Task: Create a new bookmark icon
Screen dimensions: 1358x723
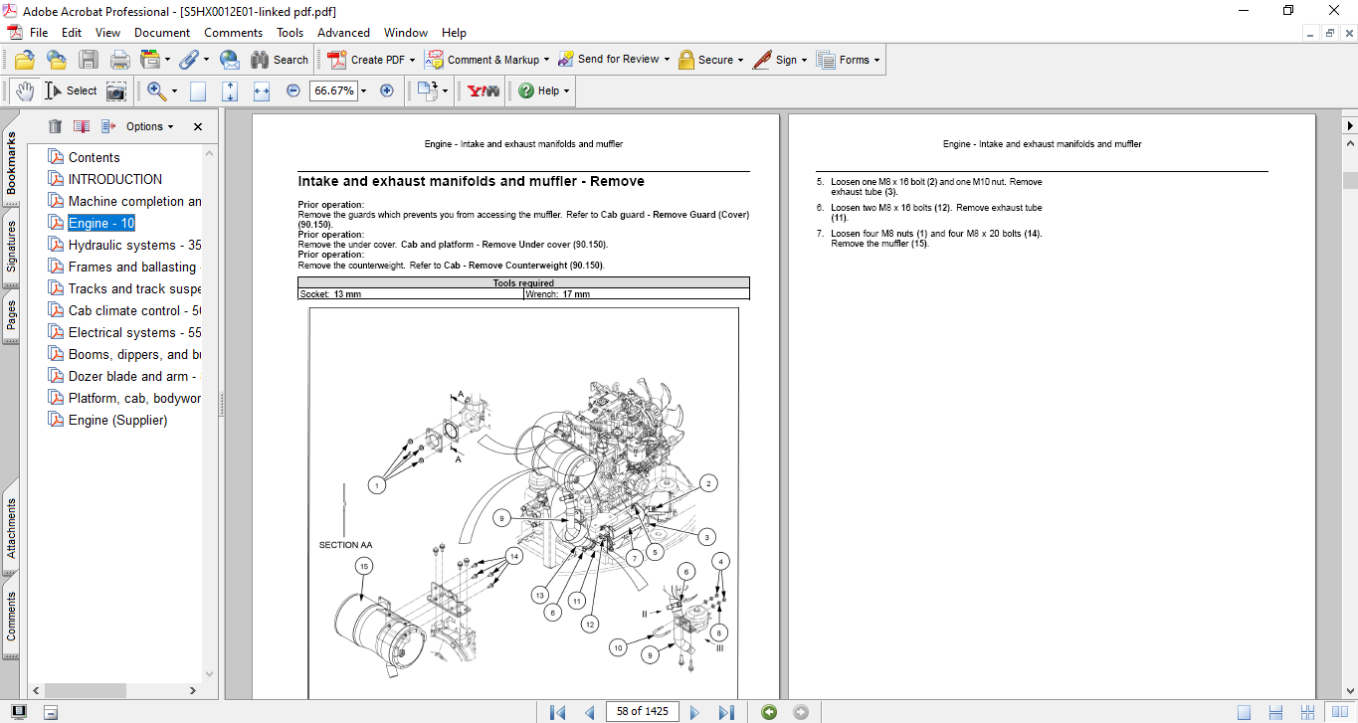Action: [82, 126]
